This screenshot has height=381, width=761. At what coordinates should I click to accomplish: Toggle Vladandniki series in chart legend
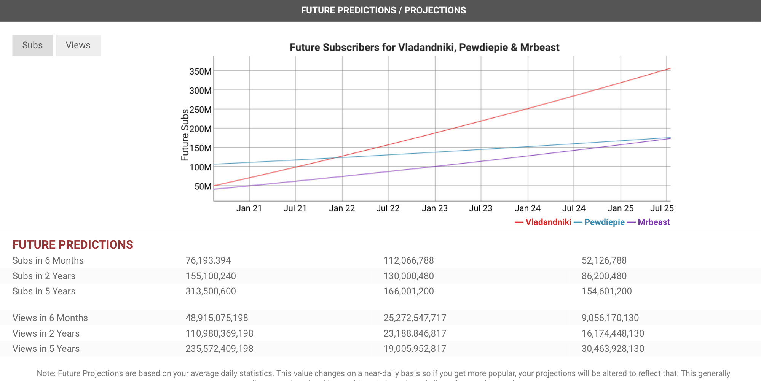[x=543, y=222]
